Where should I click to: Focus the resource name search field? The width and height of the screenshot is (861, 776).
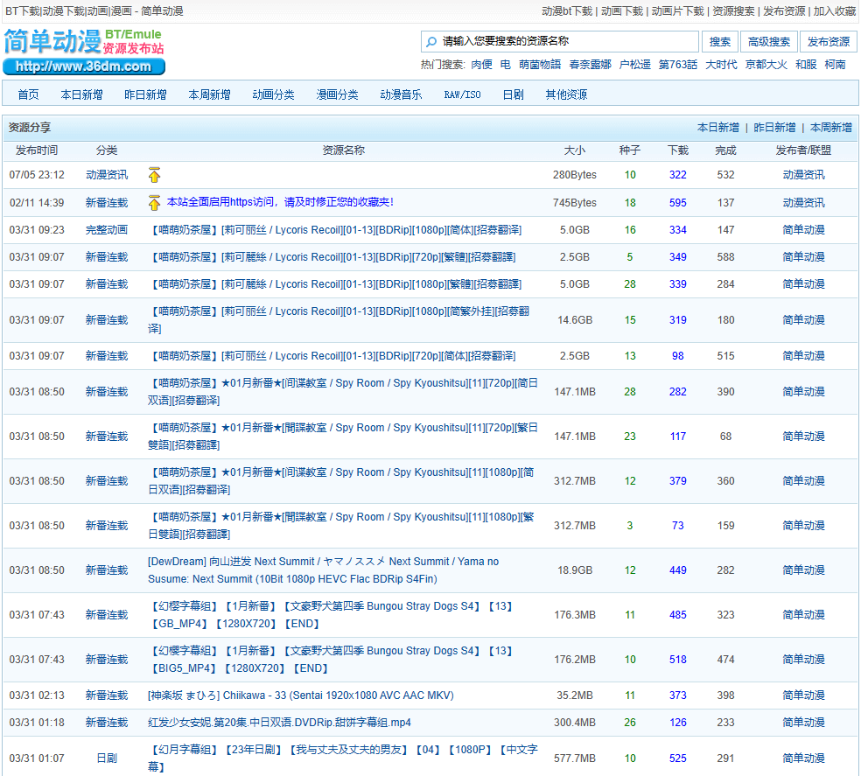coord(559,41)
